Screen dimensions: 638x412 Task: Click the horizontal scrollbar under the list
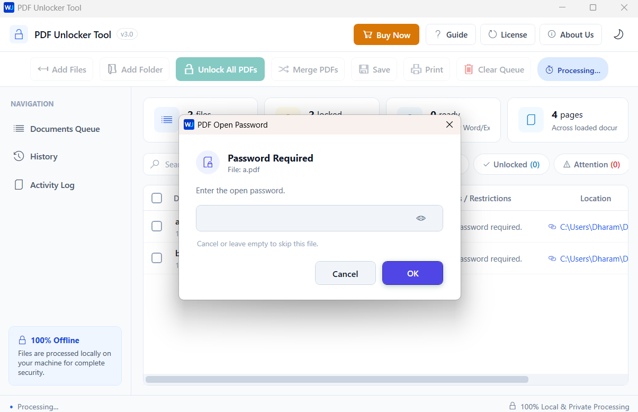pyautogui.click(x=337, y=379)
